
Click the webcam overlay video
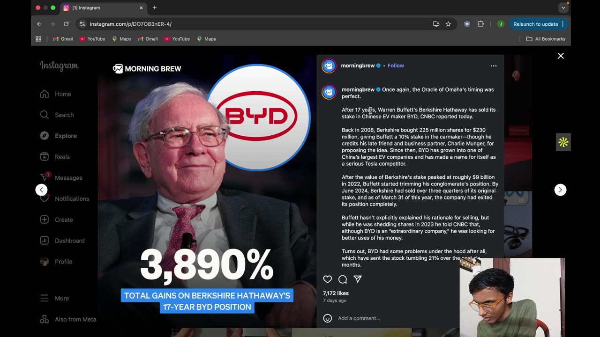tap(512, 297)
